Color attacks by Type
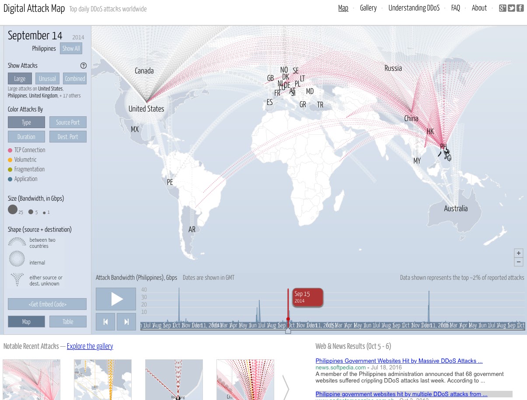 point(26,122)
